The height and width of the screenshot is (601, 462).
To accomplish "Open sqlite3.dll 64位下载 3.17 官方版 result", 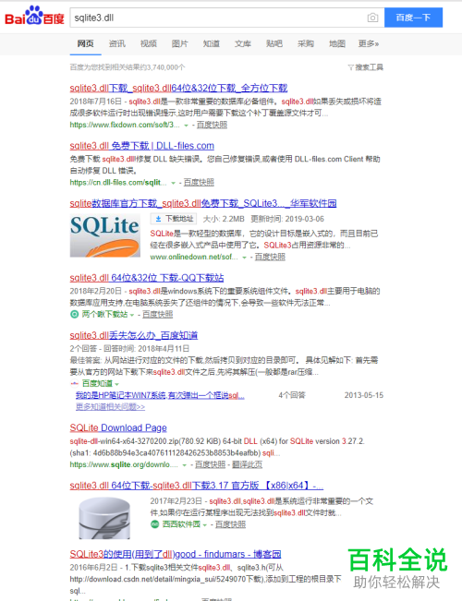I will coord(197,486).
